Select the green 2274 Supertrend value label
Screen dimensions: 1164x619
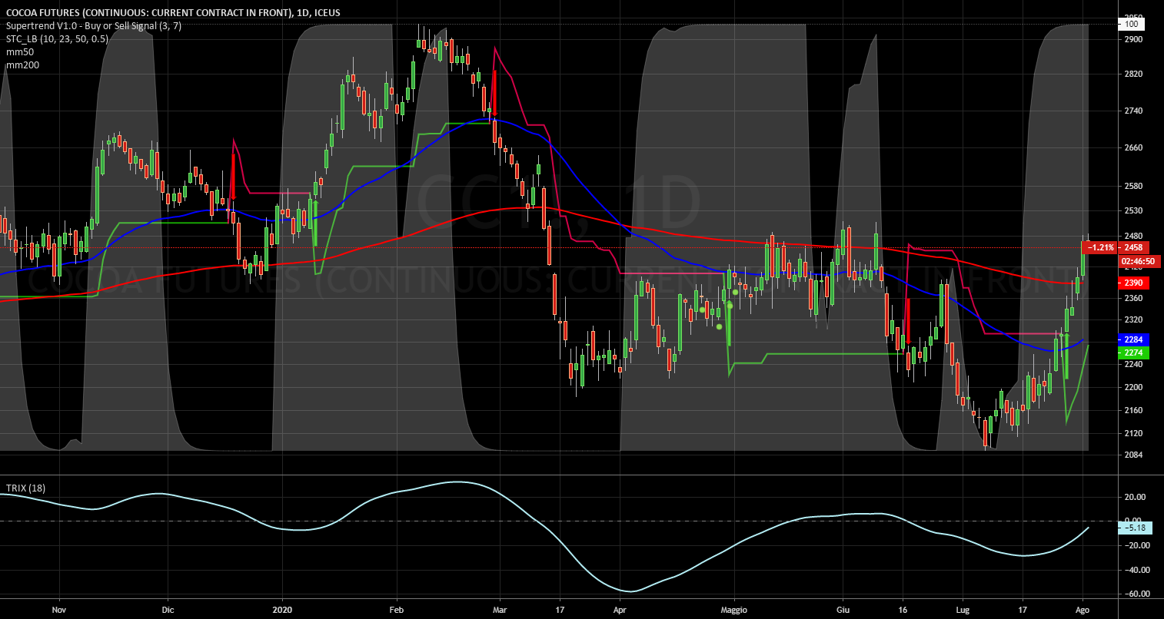coord(1133,353)
